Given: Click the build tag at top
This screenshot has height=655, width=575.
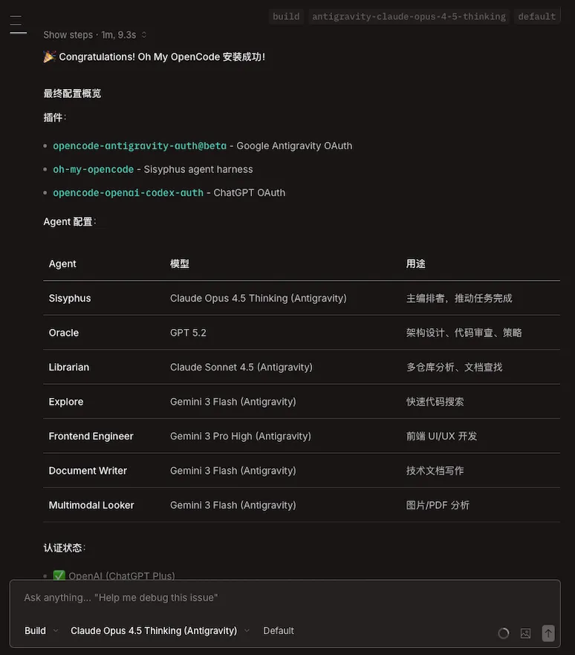Looking at the screenshot, I should 286,16.
